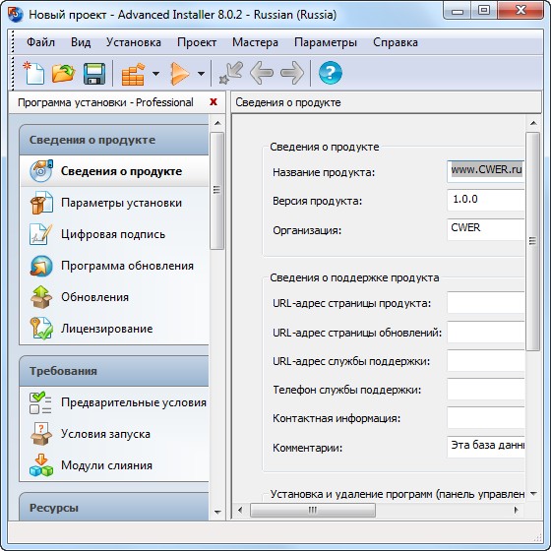Click the URL-адрес страницы продукта field

click(486, 302)
